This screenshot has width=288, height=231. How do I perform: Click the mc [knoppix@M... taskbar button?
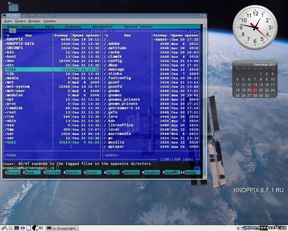[62, 228]
